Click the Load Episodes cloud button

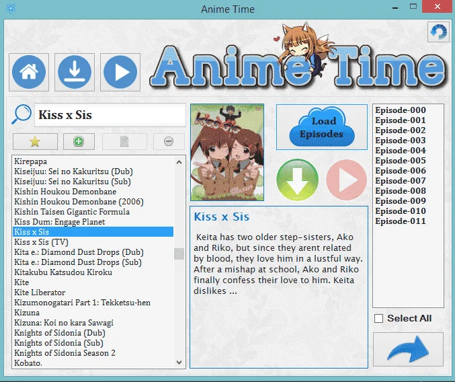[321, 127]
